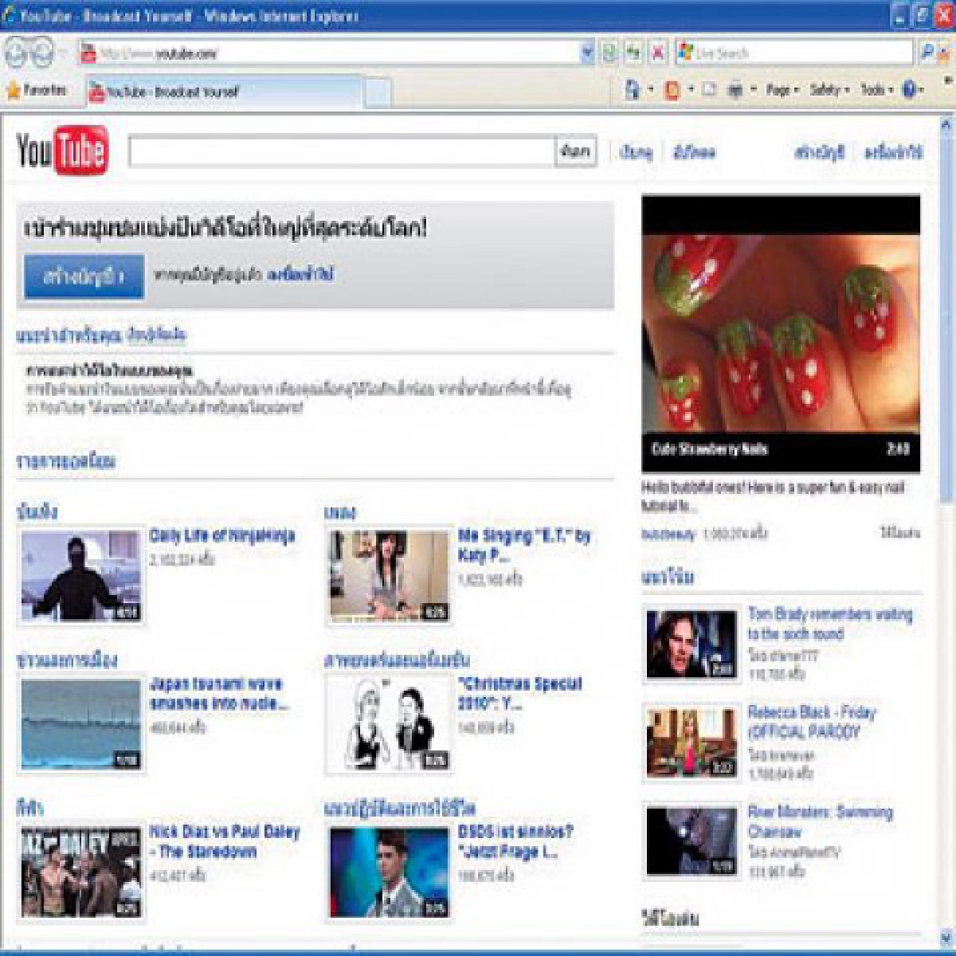Image resolution: width=956 pixels, height=956 pixels.
Task: Open the Nick Diaz vs Paul Daley thumbnail
Action: 80,872
